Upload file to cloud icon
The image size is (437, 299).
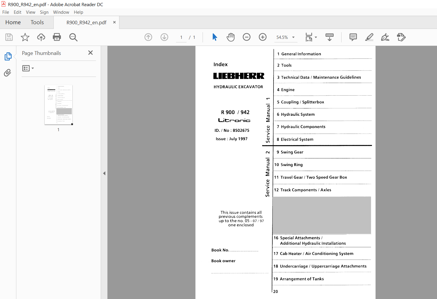click(41, 37)
